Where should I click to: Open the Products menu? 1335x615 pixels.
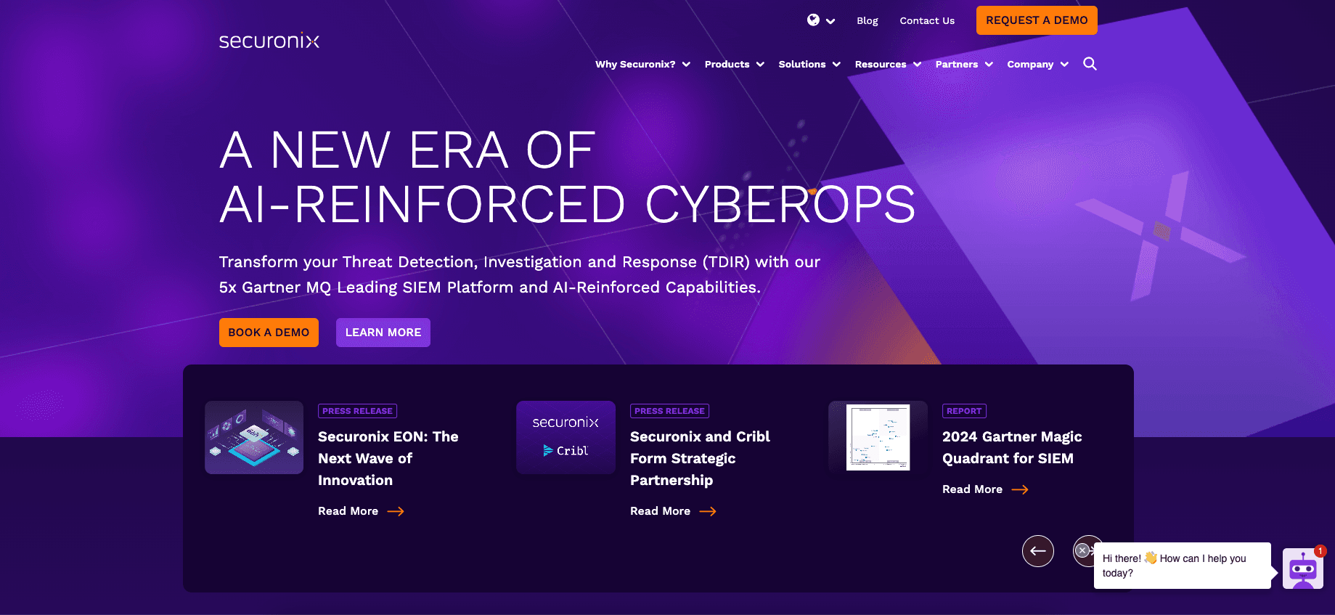pos(734,64)
